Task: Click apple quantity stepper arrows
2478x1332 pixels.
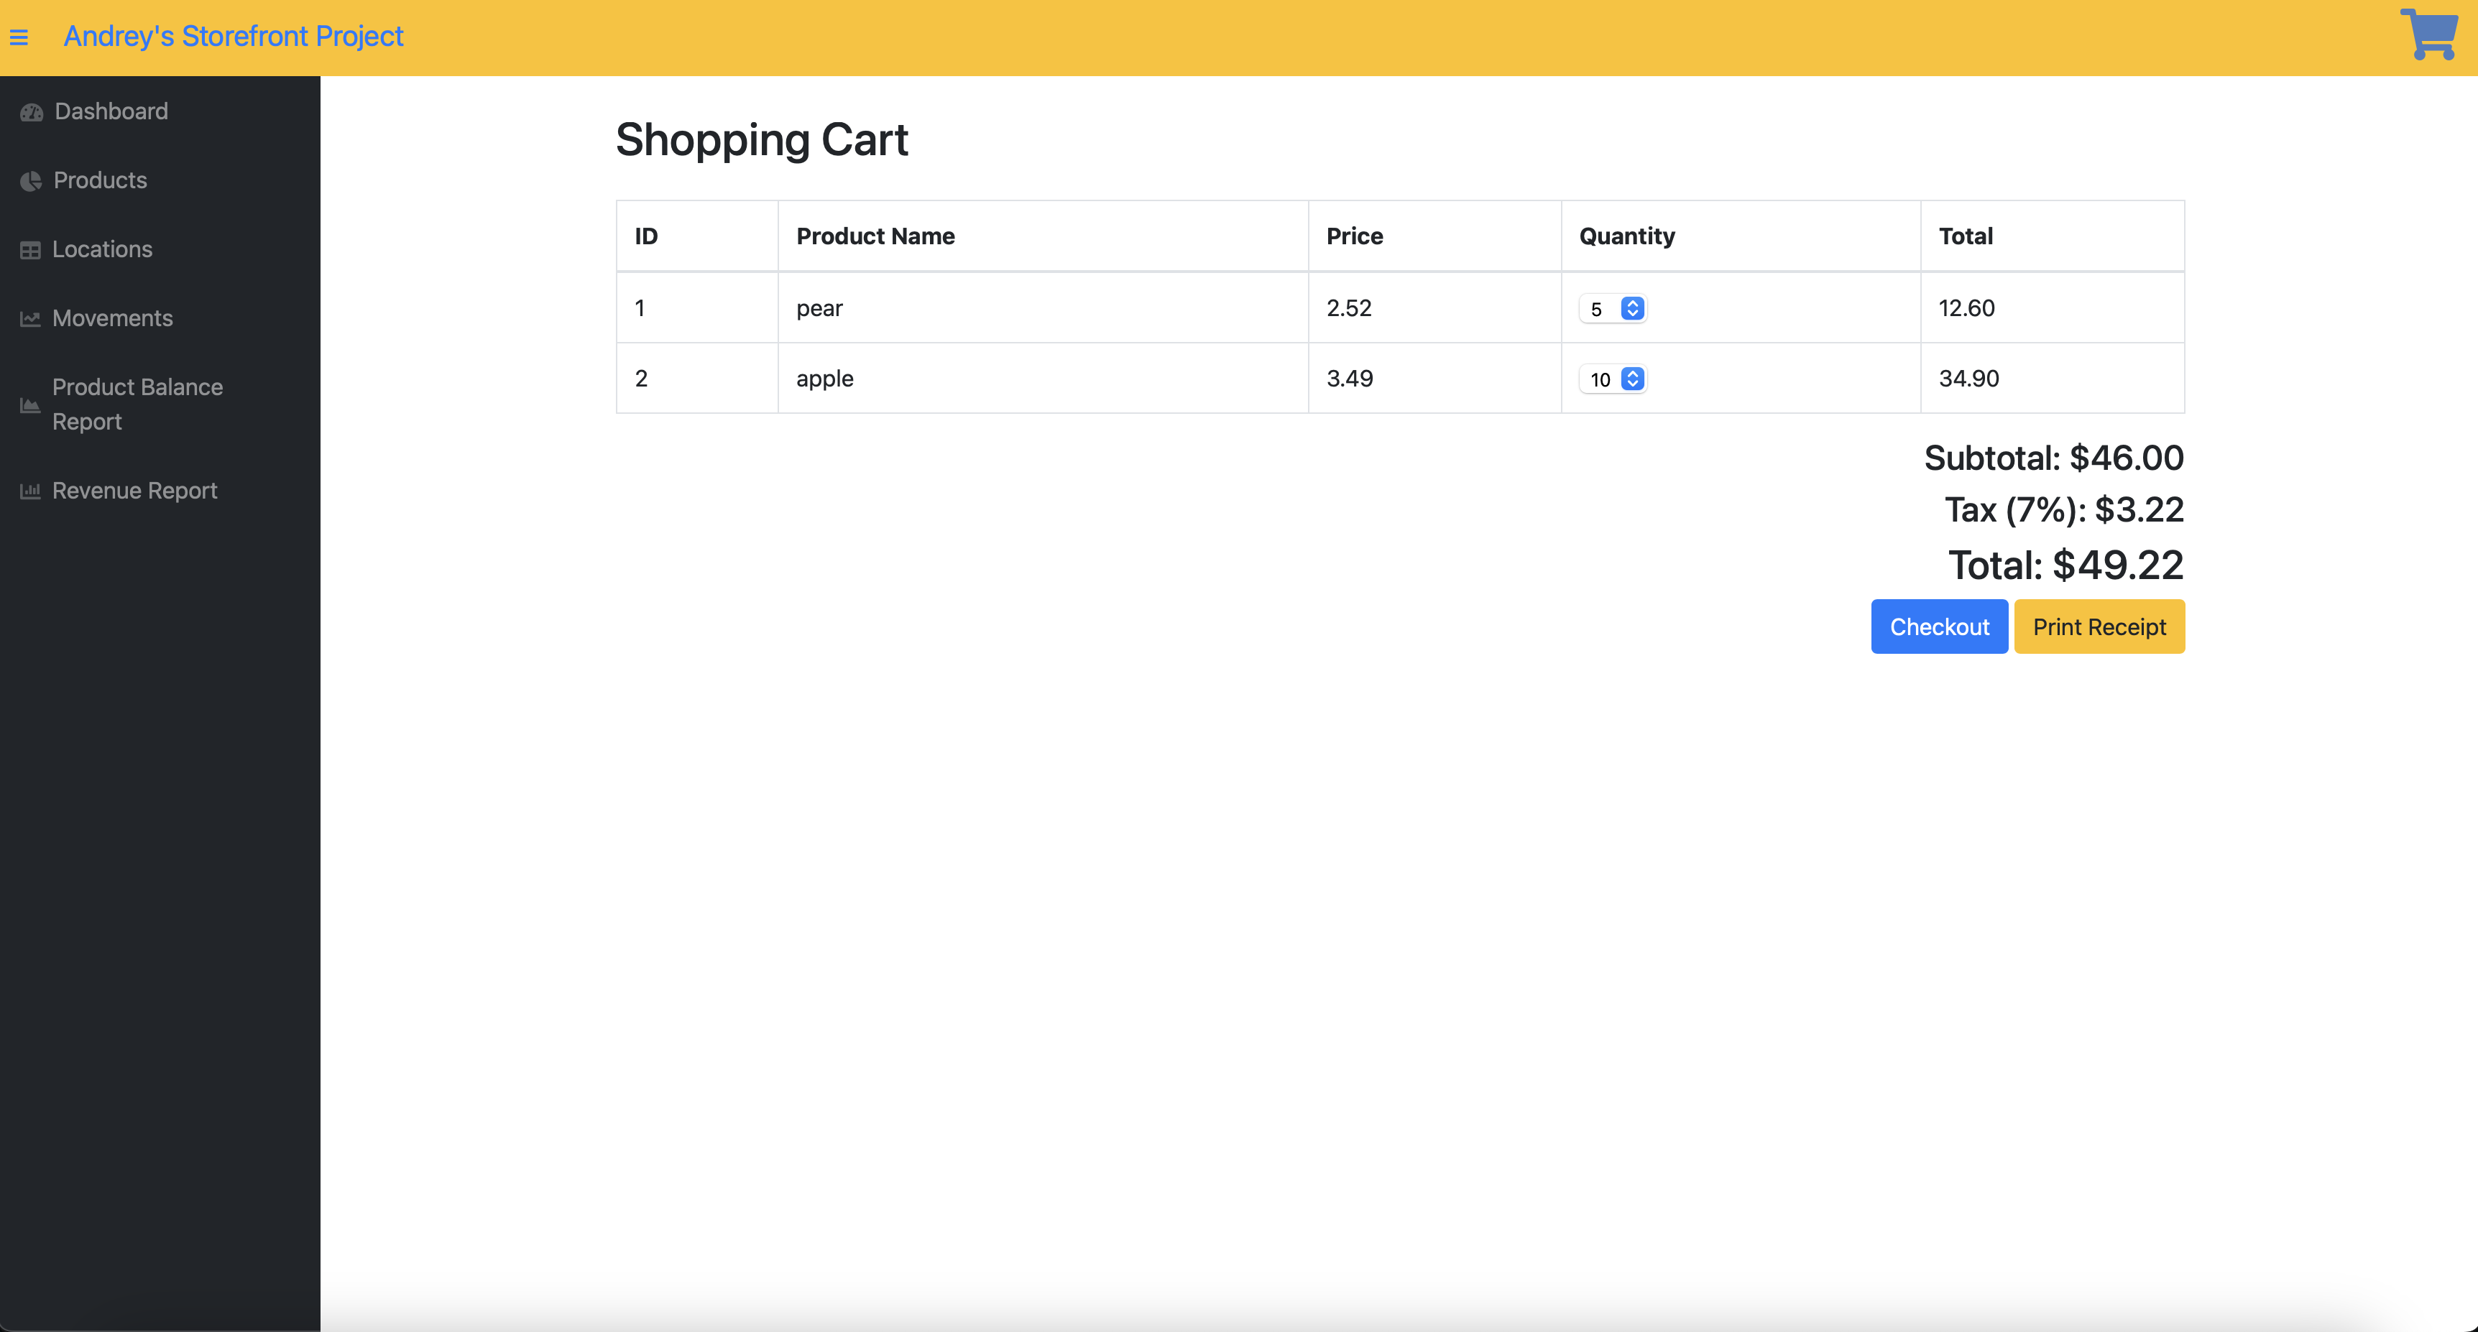Action: click(1631, 379)
